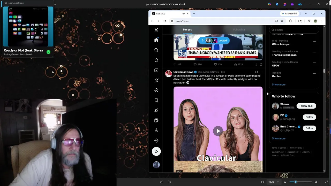331x186 pixels.
Task: Open the More circle icon in X sidebar
Action: coord(156,141)
